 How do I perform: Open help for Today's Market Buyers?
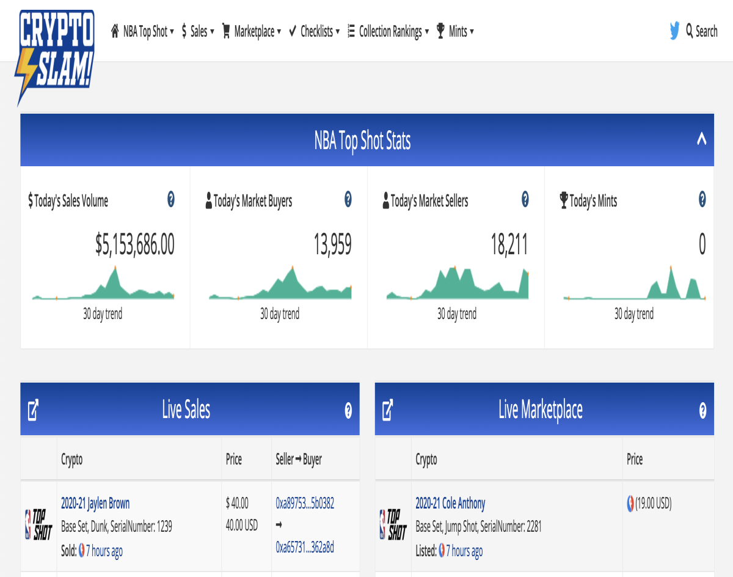point(348,199)
